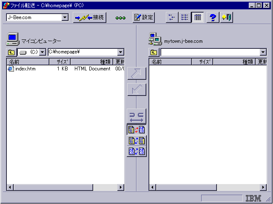Screen dimensions: 273x204
Task: Open help with the question mark icon
Action: coord(213,17)
